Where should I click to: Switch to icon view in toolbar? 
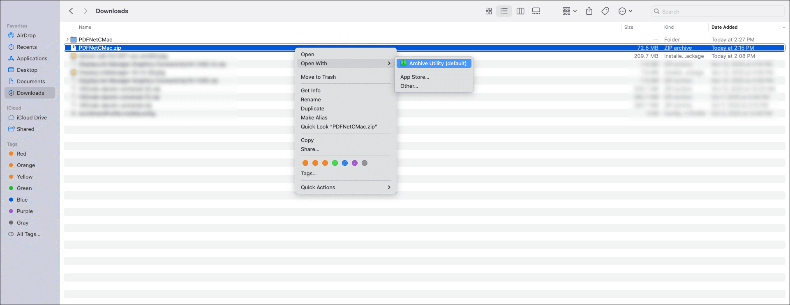pyautogui.click(x=489, y=11)
